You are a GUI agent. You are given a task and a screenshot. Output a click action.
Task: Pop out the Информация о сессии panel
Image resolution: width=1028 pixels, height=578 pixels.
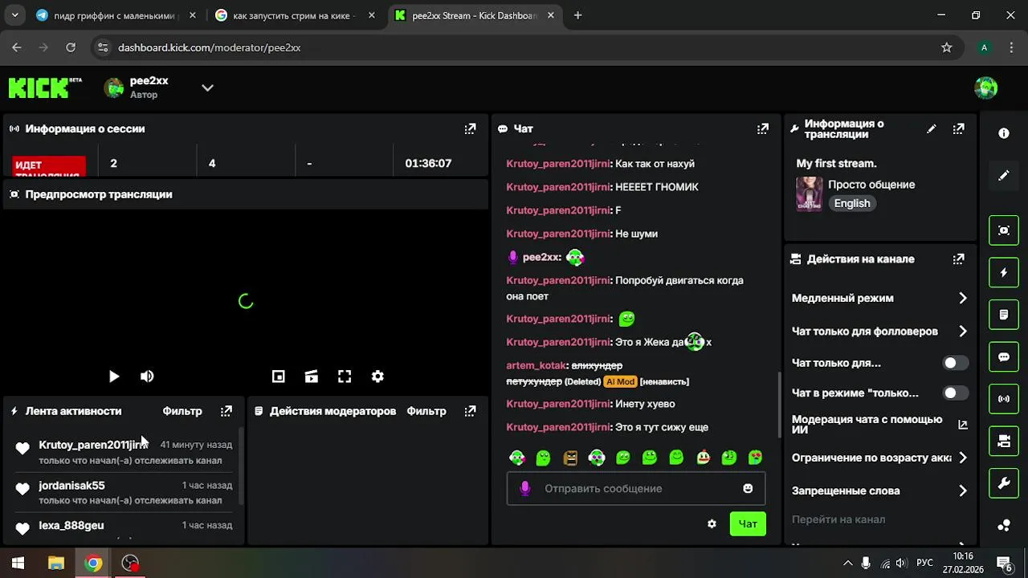[471, 128]
